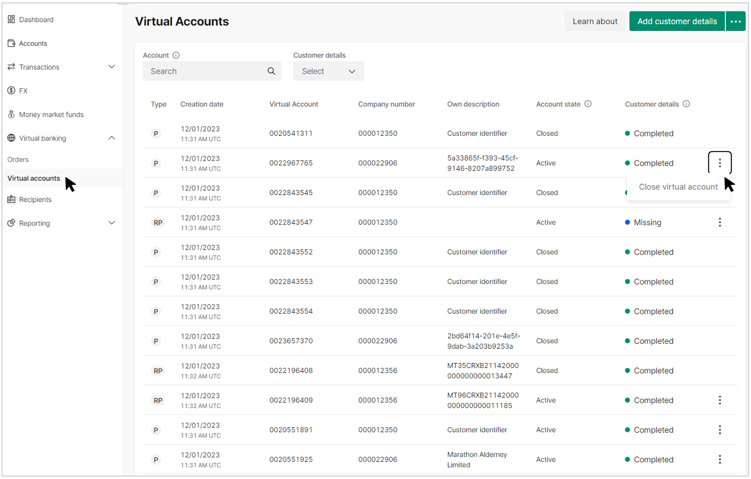The height and width of the screenshot is (479, 751).
Task: Click the Creation date column header
Action: (202, 104)
